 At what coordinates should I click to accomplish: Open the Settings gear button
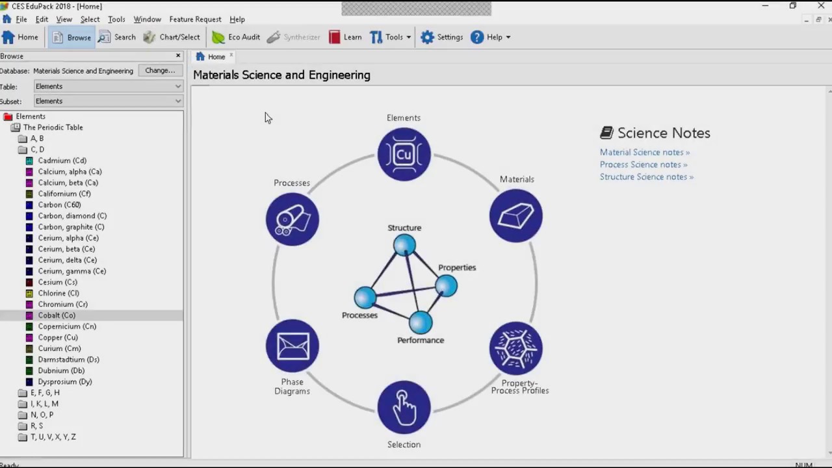442,37
